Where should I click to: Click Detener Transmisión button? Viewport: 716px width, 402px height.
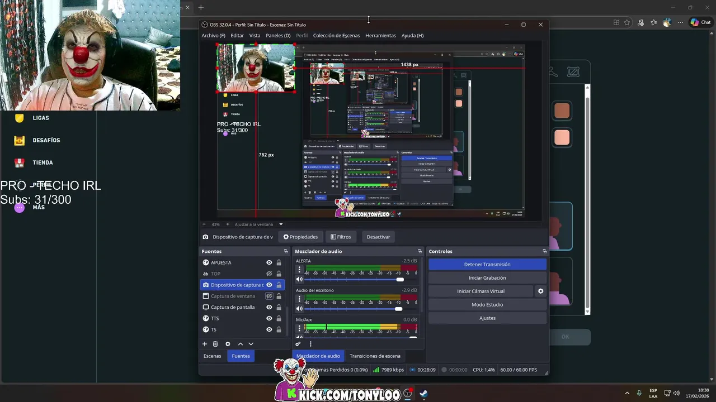coord(487,264)
